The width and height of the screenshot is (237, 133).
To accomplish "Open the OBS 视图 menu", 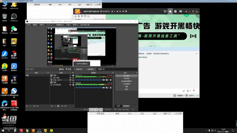I will point(42,25).
